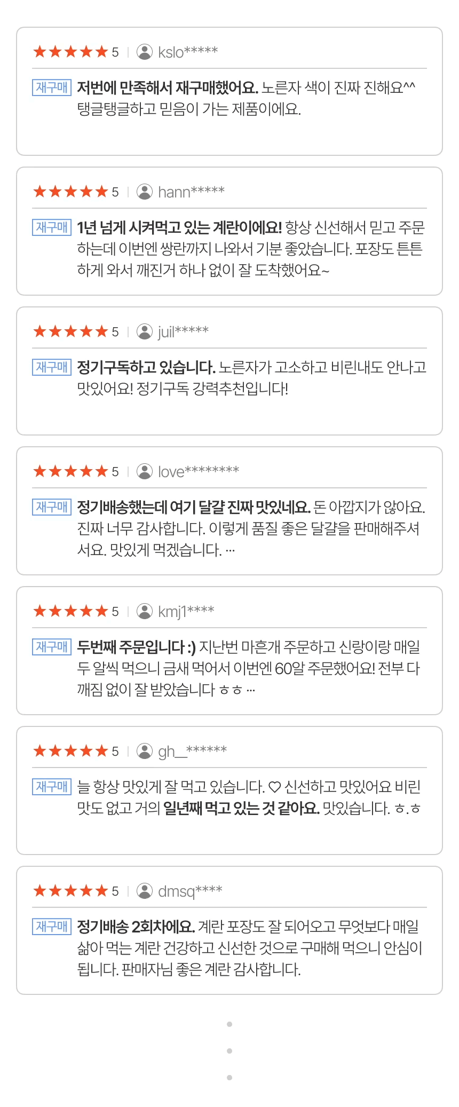Open reviewer juil***** username link

[183, 331]
